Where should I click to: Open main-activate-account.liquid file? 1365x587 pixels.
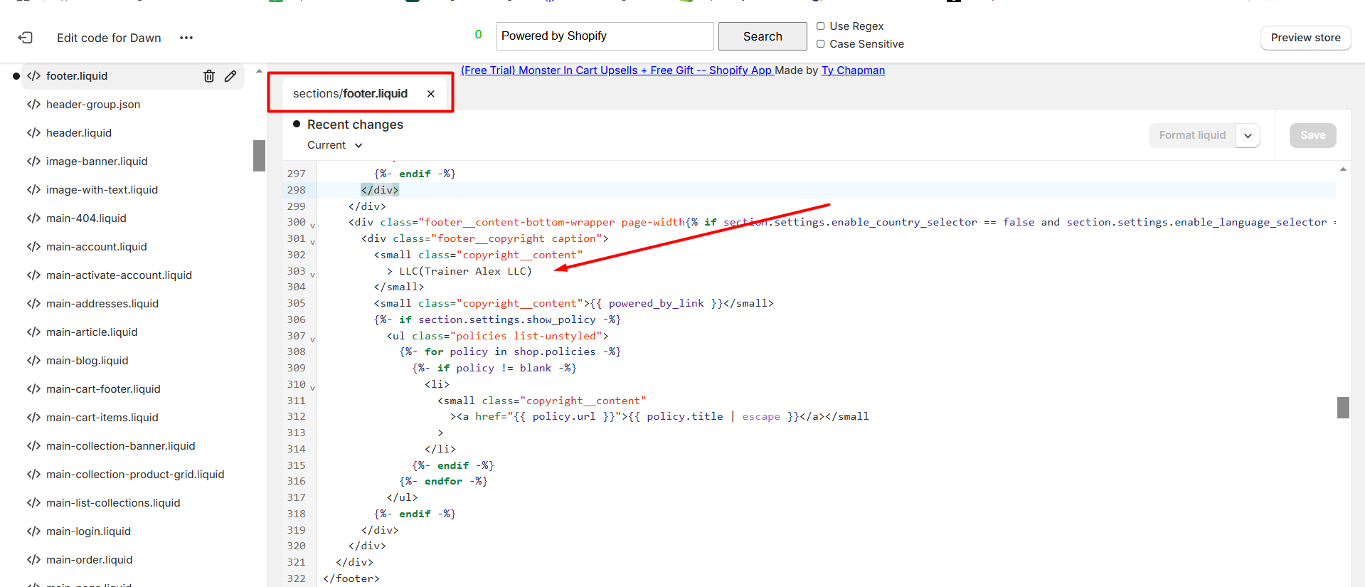click(119, 275)
